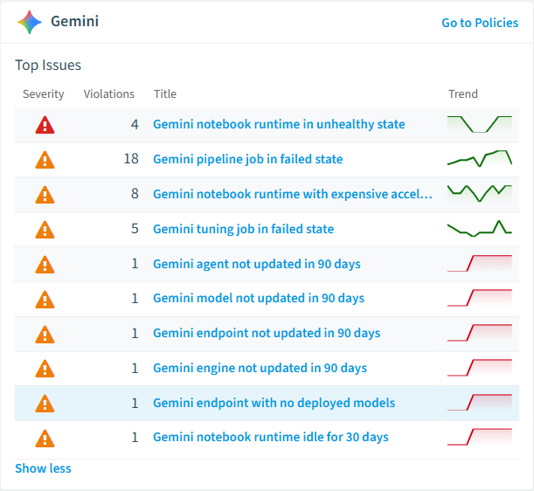Click the violations count 4
534x491 pixels.
click(135, 124)
